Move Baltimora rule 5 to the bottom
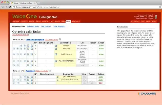162x105 pixels. point(25,46)
